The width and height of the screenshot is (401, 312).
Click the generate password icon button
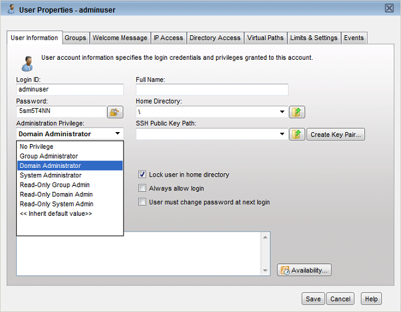116,112
